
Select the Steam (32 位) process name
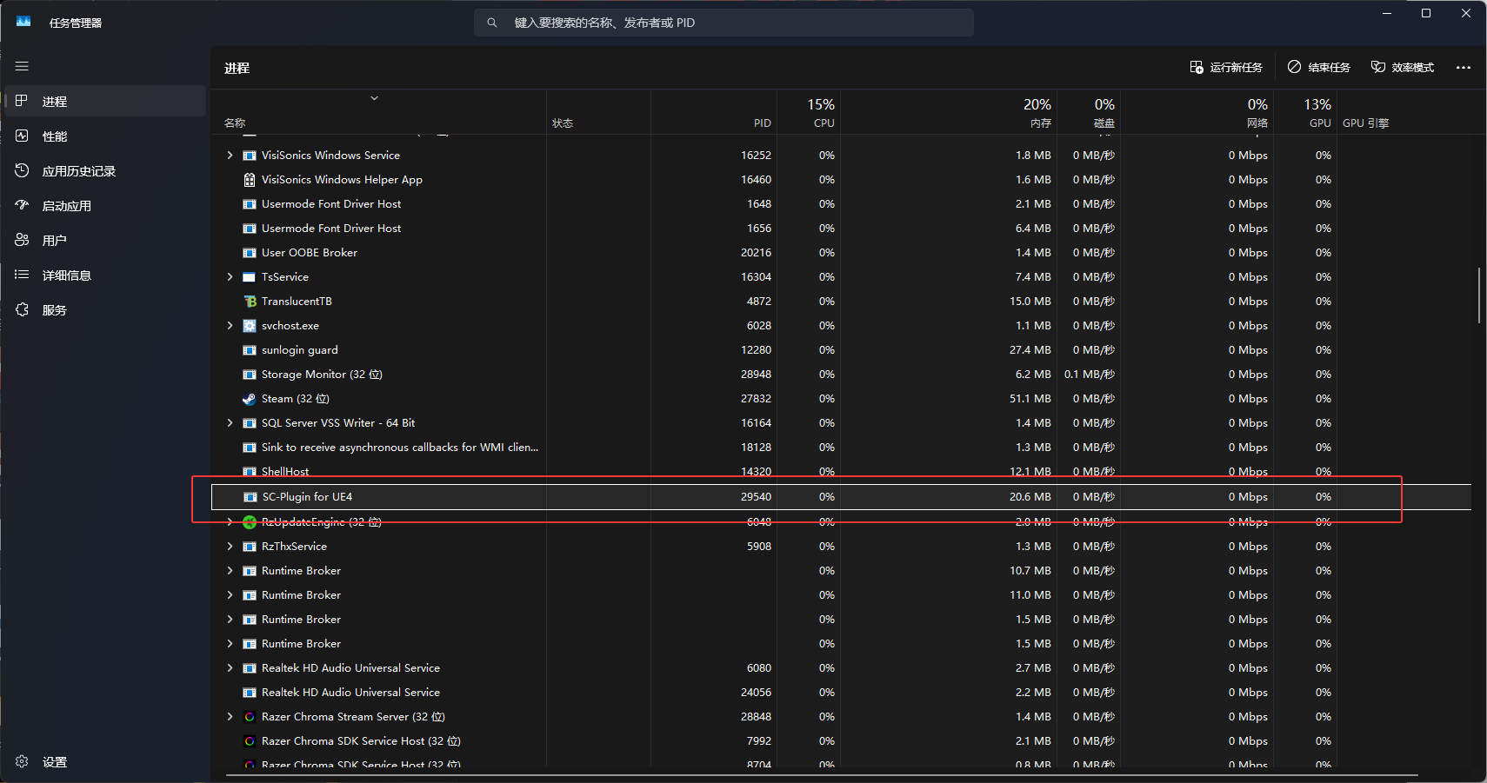coord(296,399)
